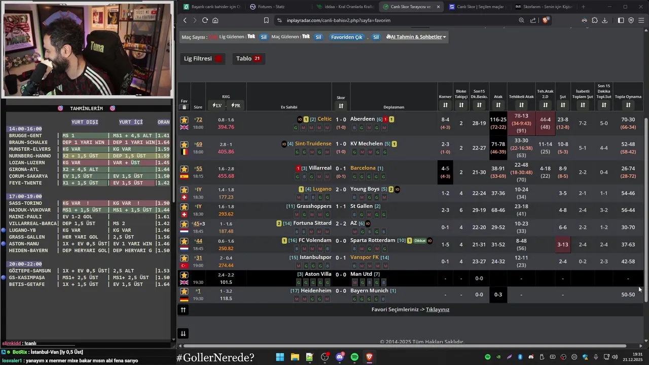Open Spotify from the taskbar
This screenshot has width=649, height=365.
[x=354, y=357]
